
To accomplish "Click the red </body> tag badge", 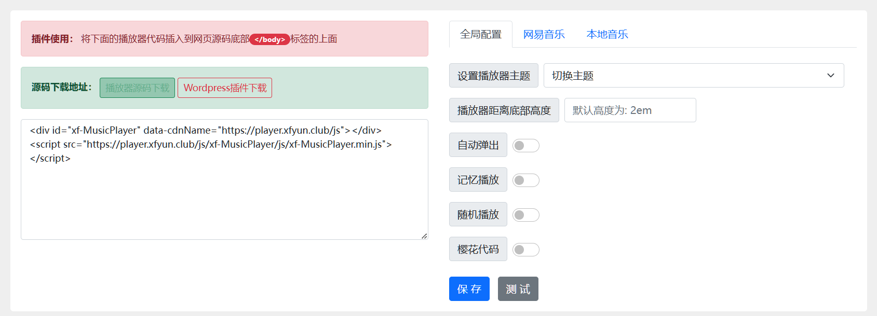I will point(269,39).
